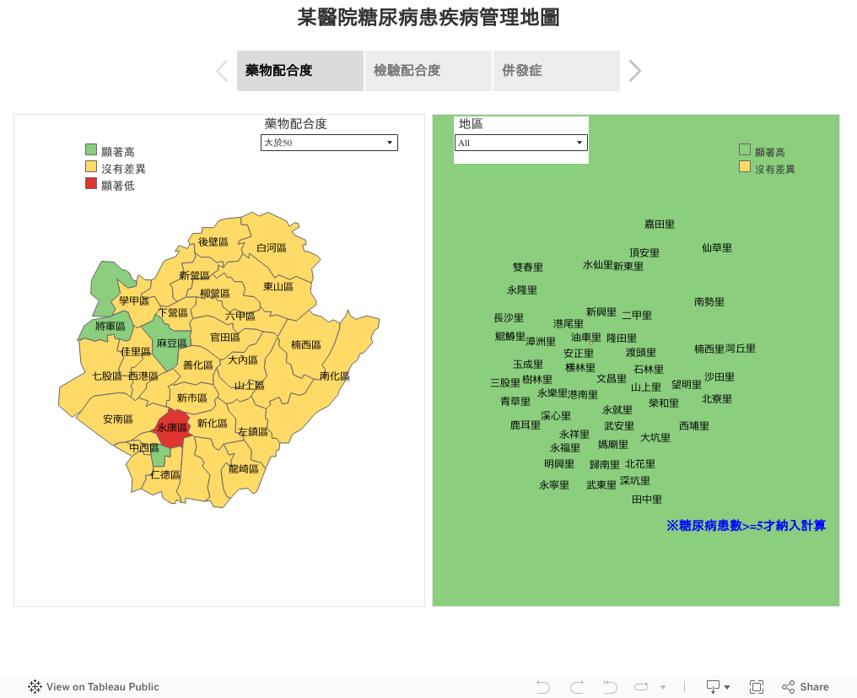Click the 嘉田里 label
Image resolution: width=857 pixels, height=698 pixels.
coord(659,225)
